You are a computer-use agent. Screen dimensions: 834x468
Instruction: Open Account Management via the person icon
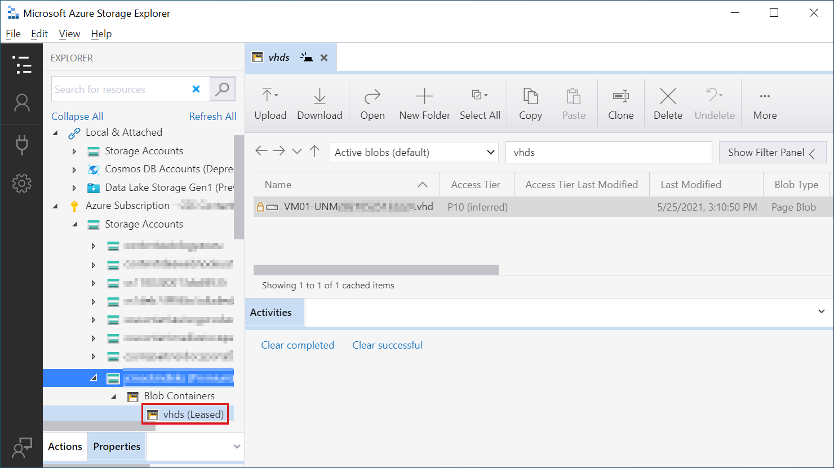click(x=22, y=102)
